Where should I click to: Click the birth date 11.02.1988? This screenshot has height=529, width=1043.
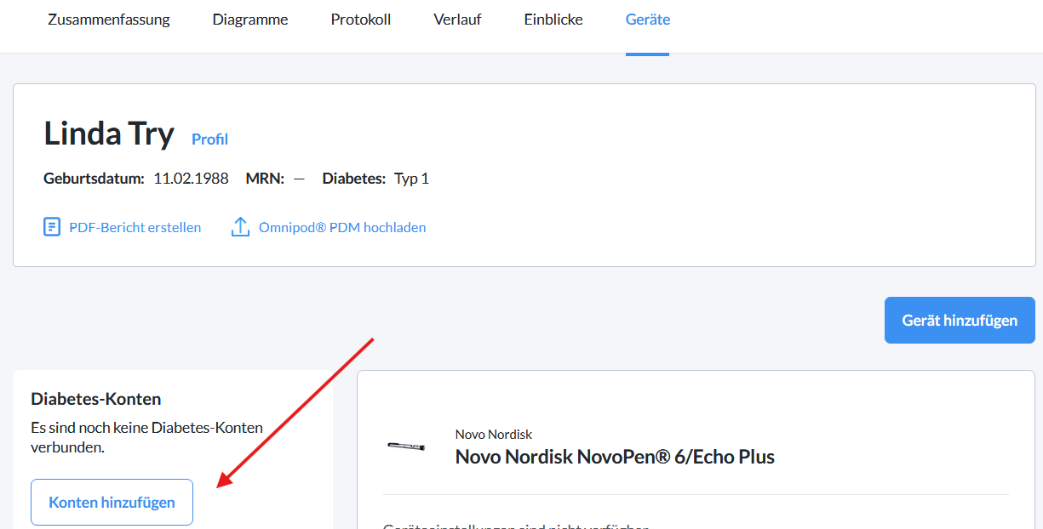(191, 179)
